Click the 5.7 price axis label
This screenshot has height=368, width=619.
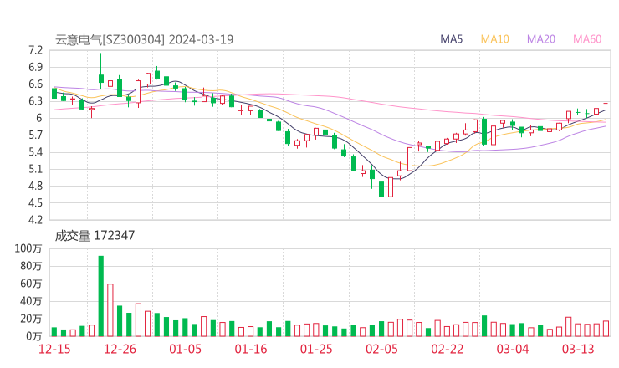click(35, 135)
